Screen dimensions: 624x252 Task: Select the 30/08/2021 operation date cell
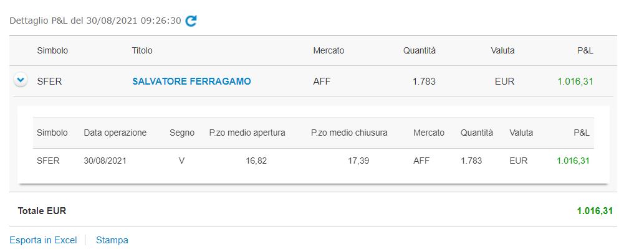pyautogui.click(x=105, y=161)
